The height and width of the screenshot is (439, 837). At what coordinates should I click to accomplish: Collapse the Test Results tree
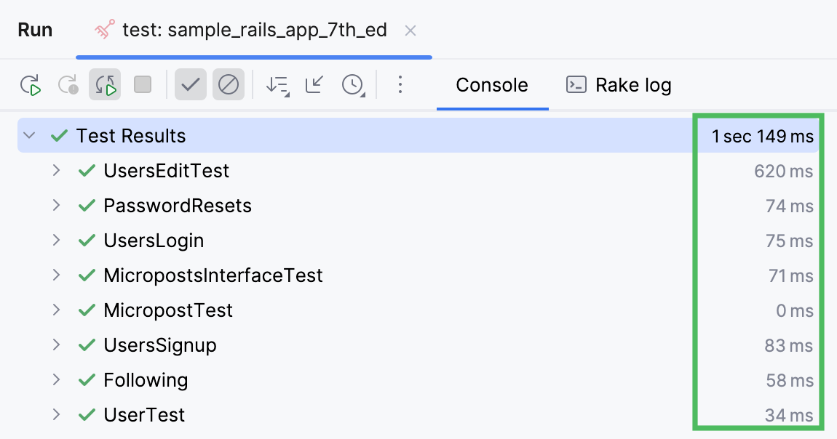click(28, 135)
